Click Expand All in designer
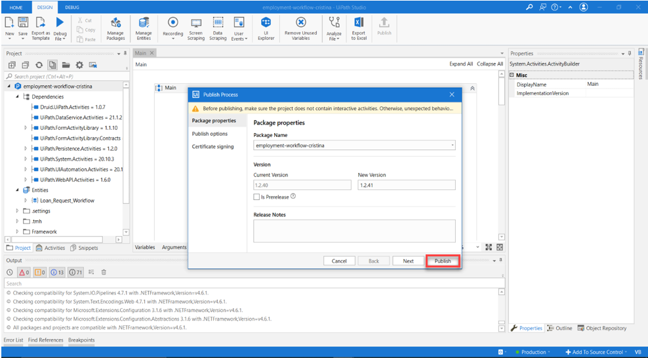The height and width of the screenshot is (358, 648). [461, 64]
